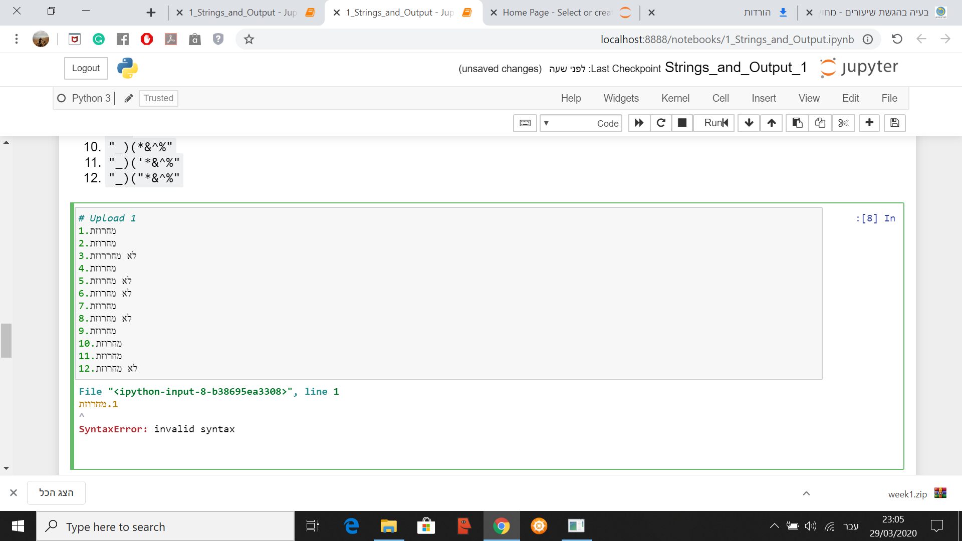Copy selected cells using the toolbar icon

[x=820, y=123]
